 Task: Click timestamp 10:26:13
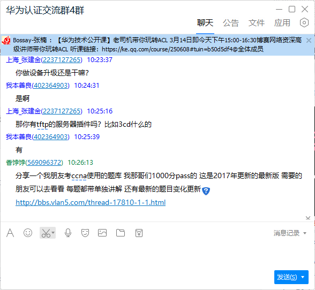80,163
